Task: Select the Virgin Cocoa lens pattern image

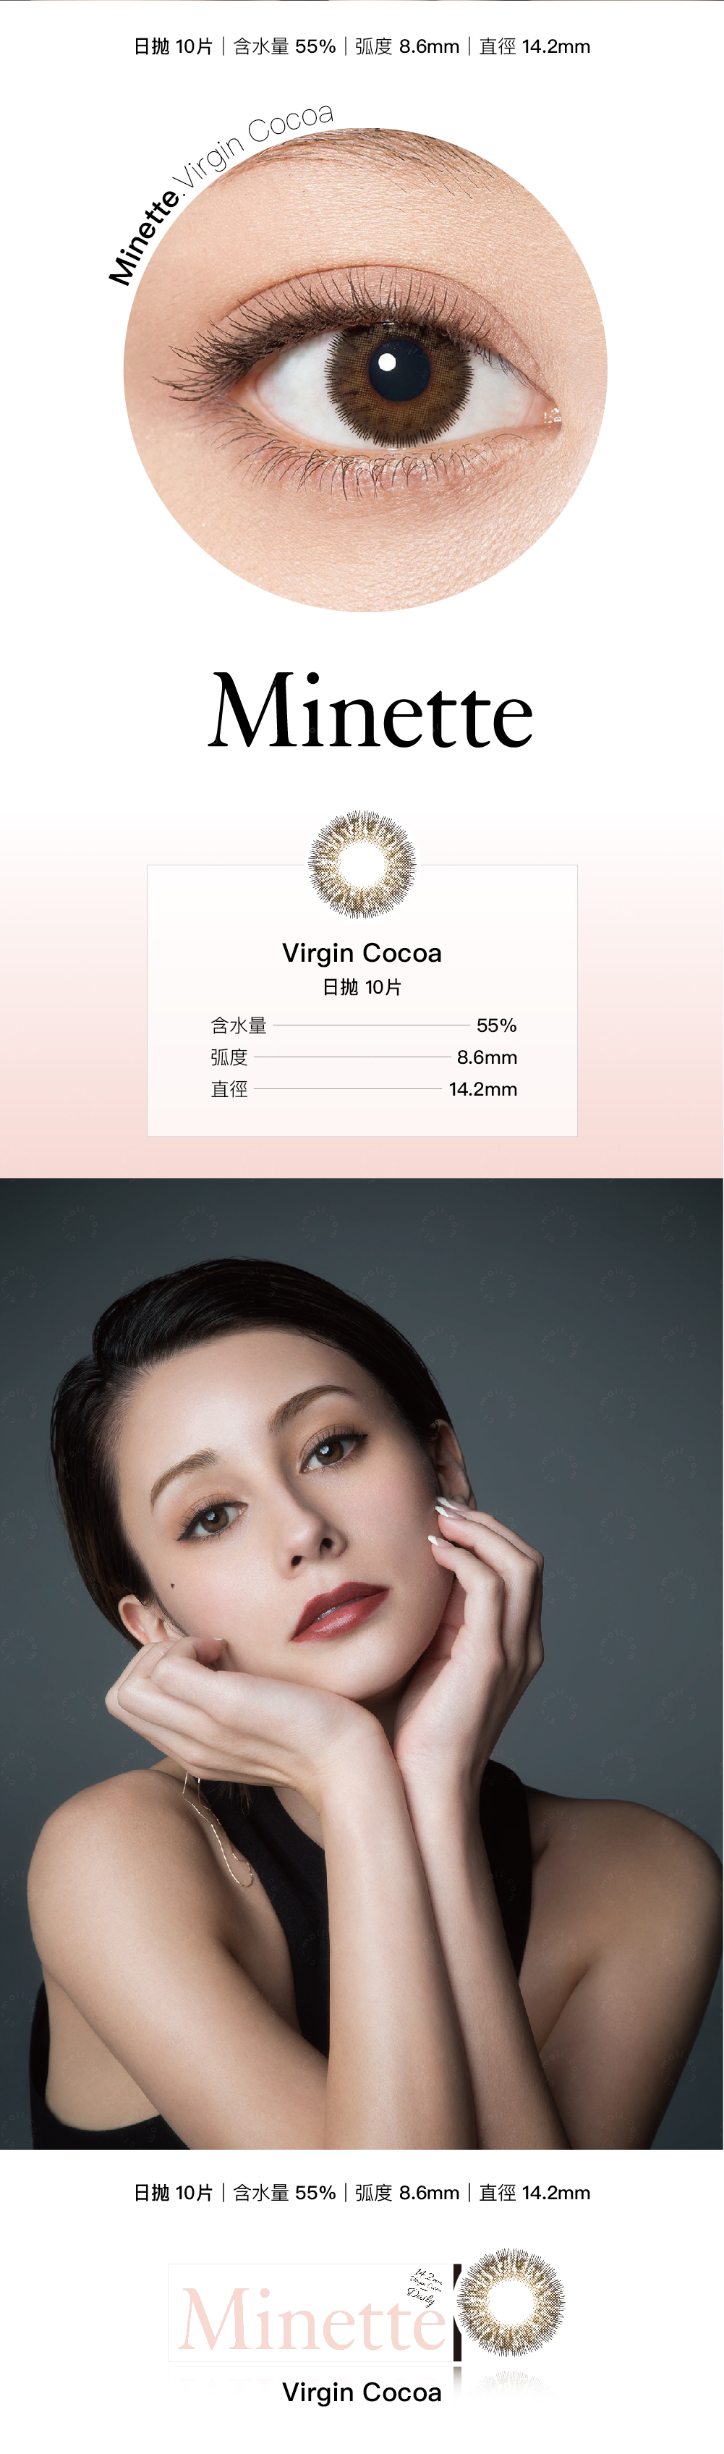Action: point(362,864)
